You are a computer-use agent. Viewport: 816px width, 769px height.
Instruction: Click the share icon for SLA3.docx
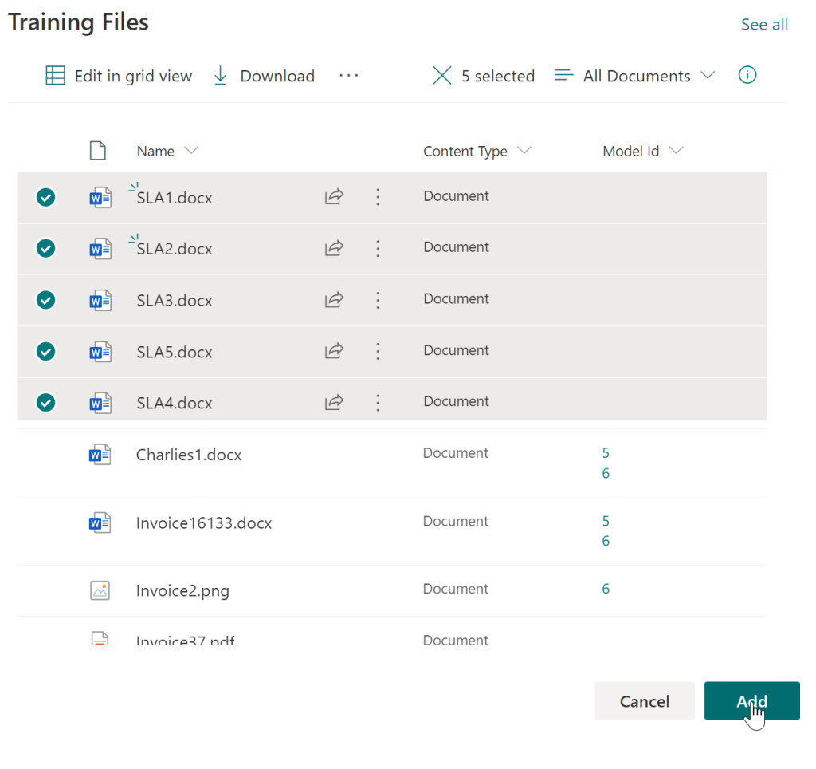click(x=334, y=300)
